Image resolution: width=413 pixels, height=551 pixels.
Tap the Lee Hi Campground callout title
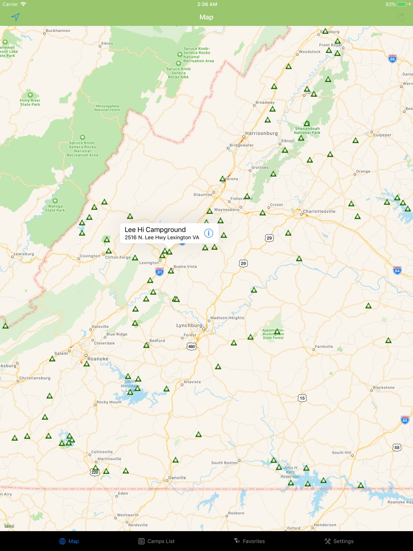pyautogui.click(x=155, y=230)
